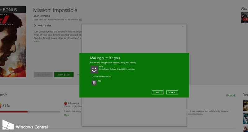Click the Choose another option text
248x132 pixels.
pos(101,76)
